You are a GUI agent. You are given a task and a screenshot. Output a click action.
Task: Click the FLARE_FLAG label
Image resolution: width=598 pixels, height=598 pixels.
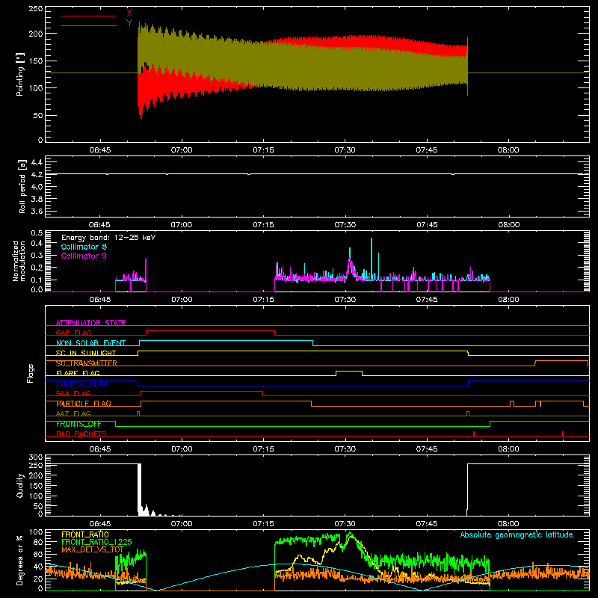(x=78, y=373)
